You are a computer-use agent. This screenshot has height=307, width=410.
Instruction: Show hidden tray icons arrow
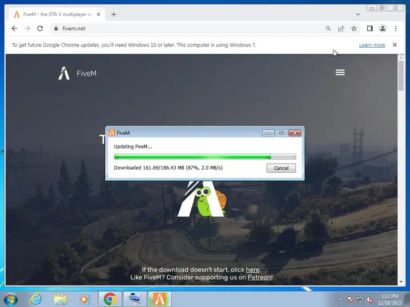(x=340, y=299)
